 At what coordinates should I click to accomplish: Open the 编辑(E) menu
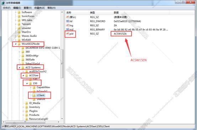point(17,8)
